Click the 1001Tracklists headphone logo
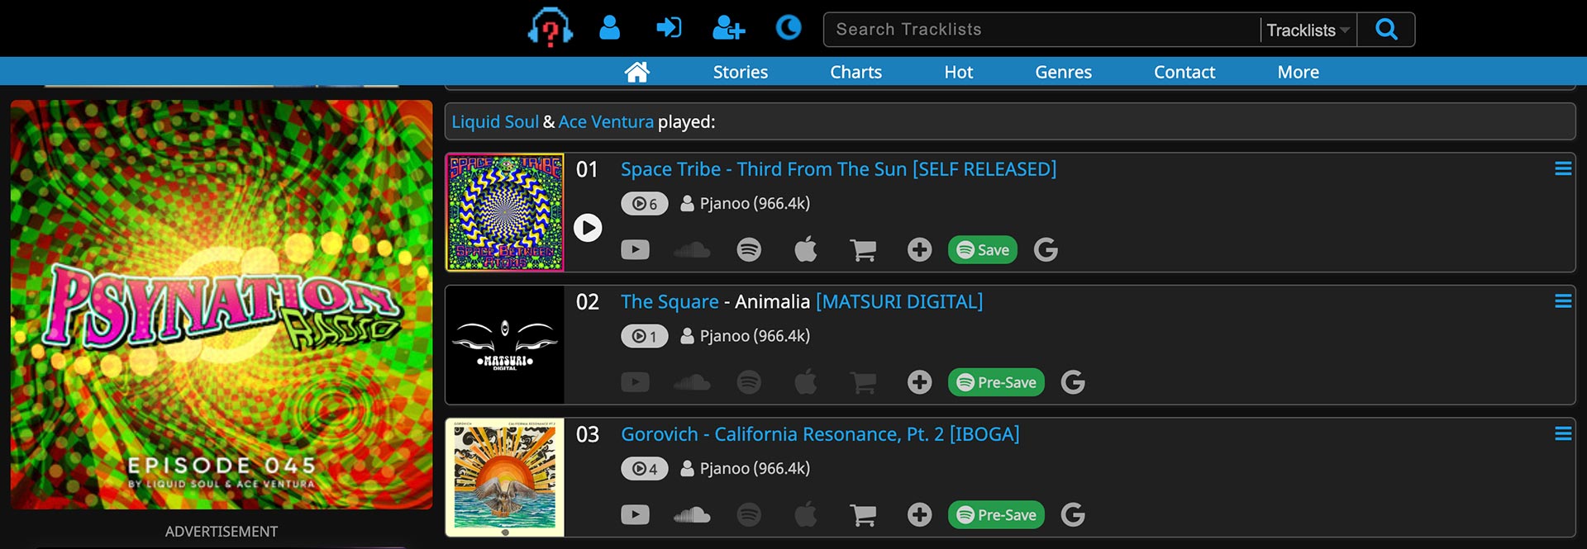This screenshot has width=1587, height=549. point(550,27)
